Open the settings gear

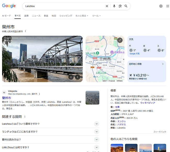tap(161, 6)
